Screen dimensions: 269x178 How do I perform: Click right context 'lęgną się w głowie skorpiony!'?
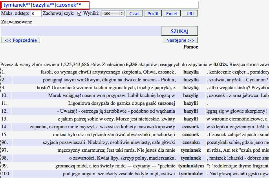click(x=236, y=111)
